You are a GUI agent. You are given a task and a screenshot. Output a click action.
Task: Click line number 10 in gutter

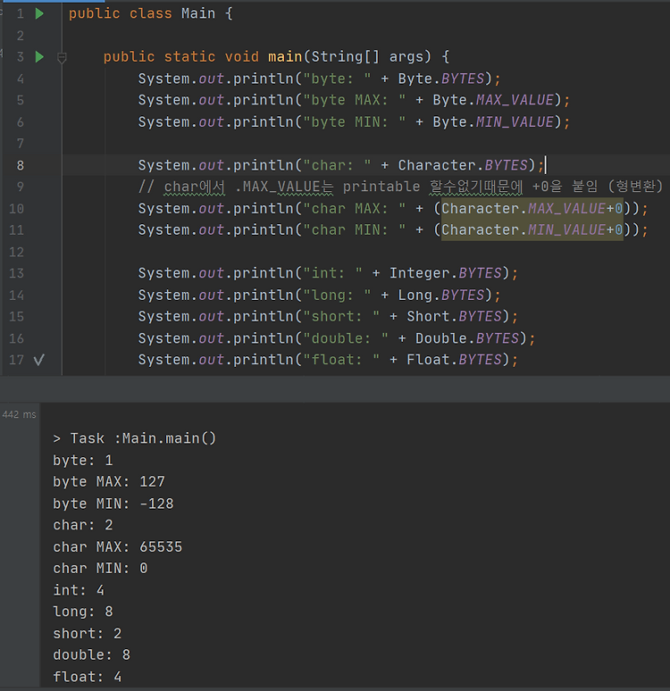(16, 208)
